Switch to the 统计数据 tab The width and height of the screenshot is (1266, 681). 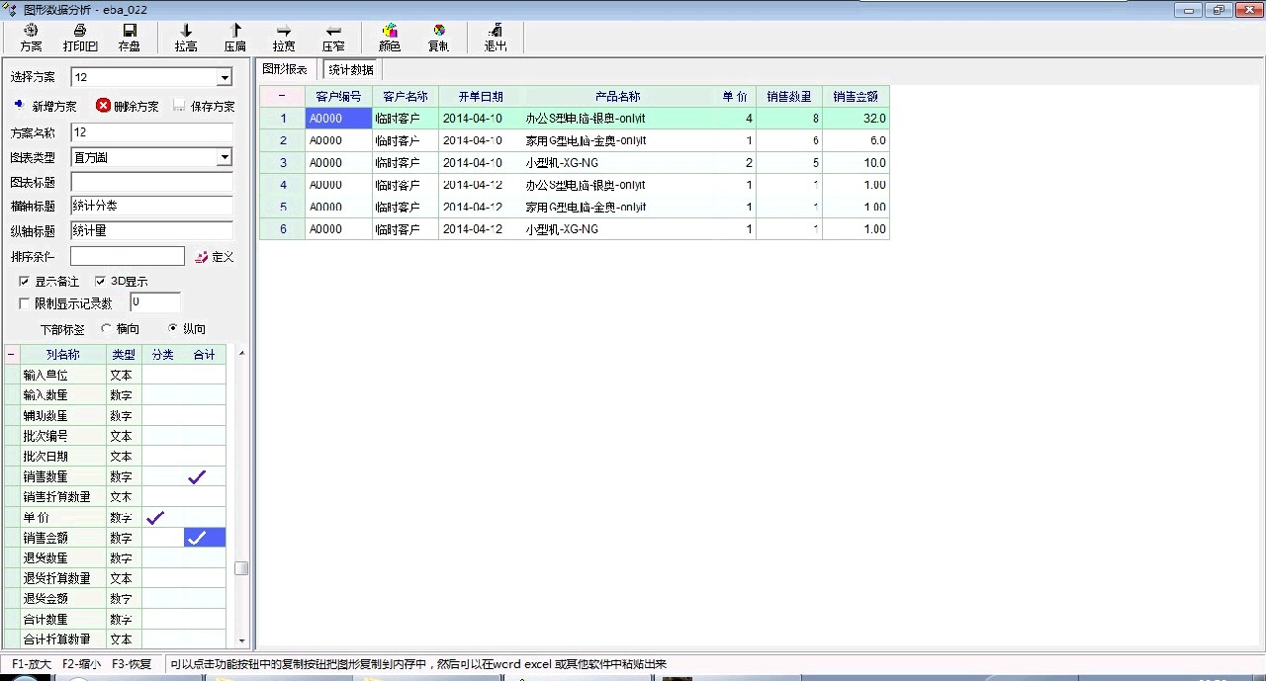point(351,70)
